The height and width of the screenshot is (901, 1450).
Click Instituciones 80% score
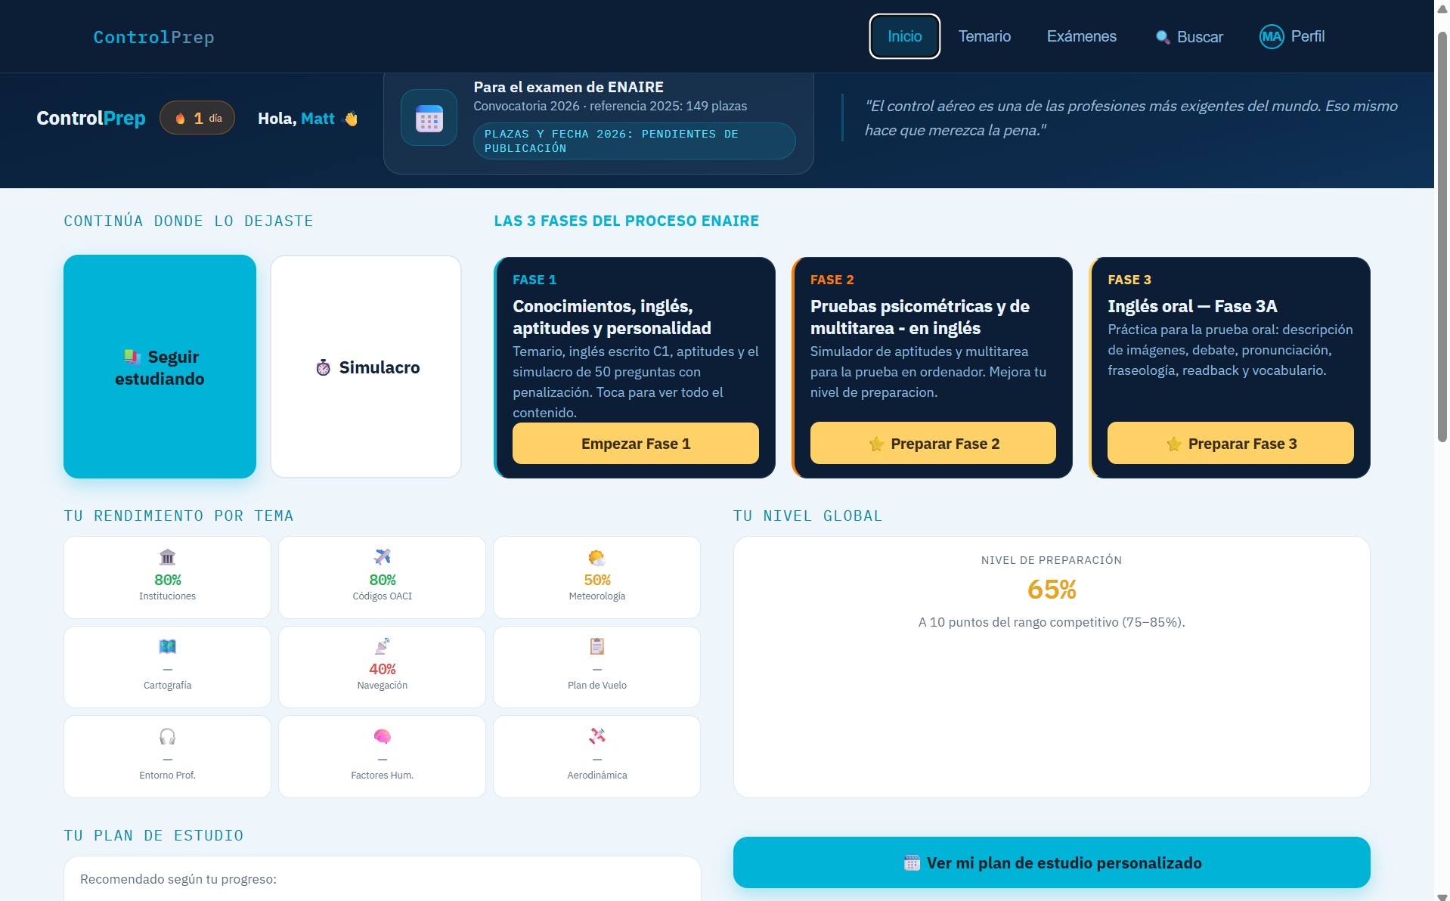(x=167, y=580)
